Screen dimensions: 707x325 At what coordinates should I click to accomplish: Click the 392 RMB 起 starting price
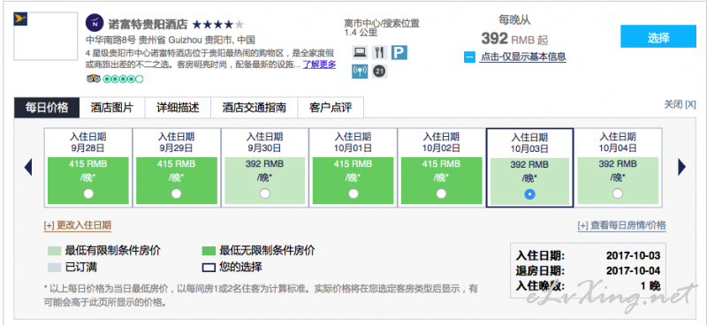(514, 39)
